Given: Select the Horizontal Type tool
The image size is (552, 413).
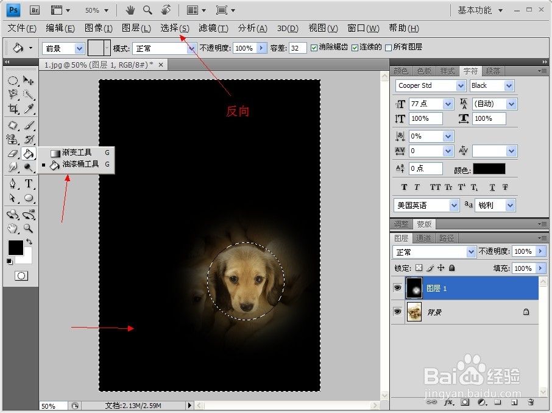Looking at the screenshot, I should 29,184.
